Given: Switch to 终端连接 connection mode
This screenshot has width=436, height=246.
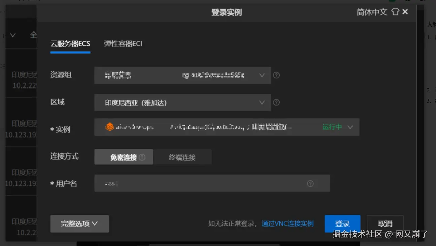Looking at the screenshot, I should 183,156.
